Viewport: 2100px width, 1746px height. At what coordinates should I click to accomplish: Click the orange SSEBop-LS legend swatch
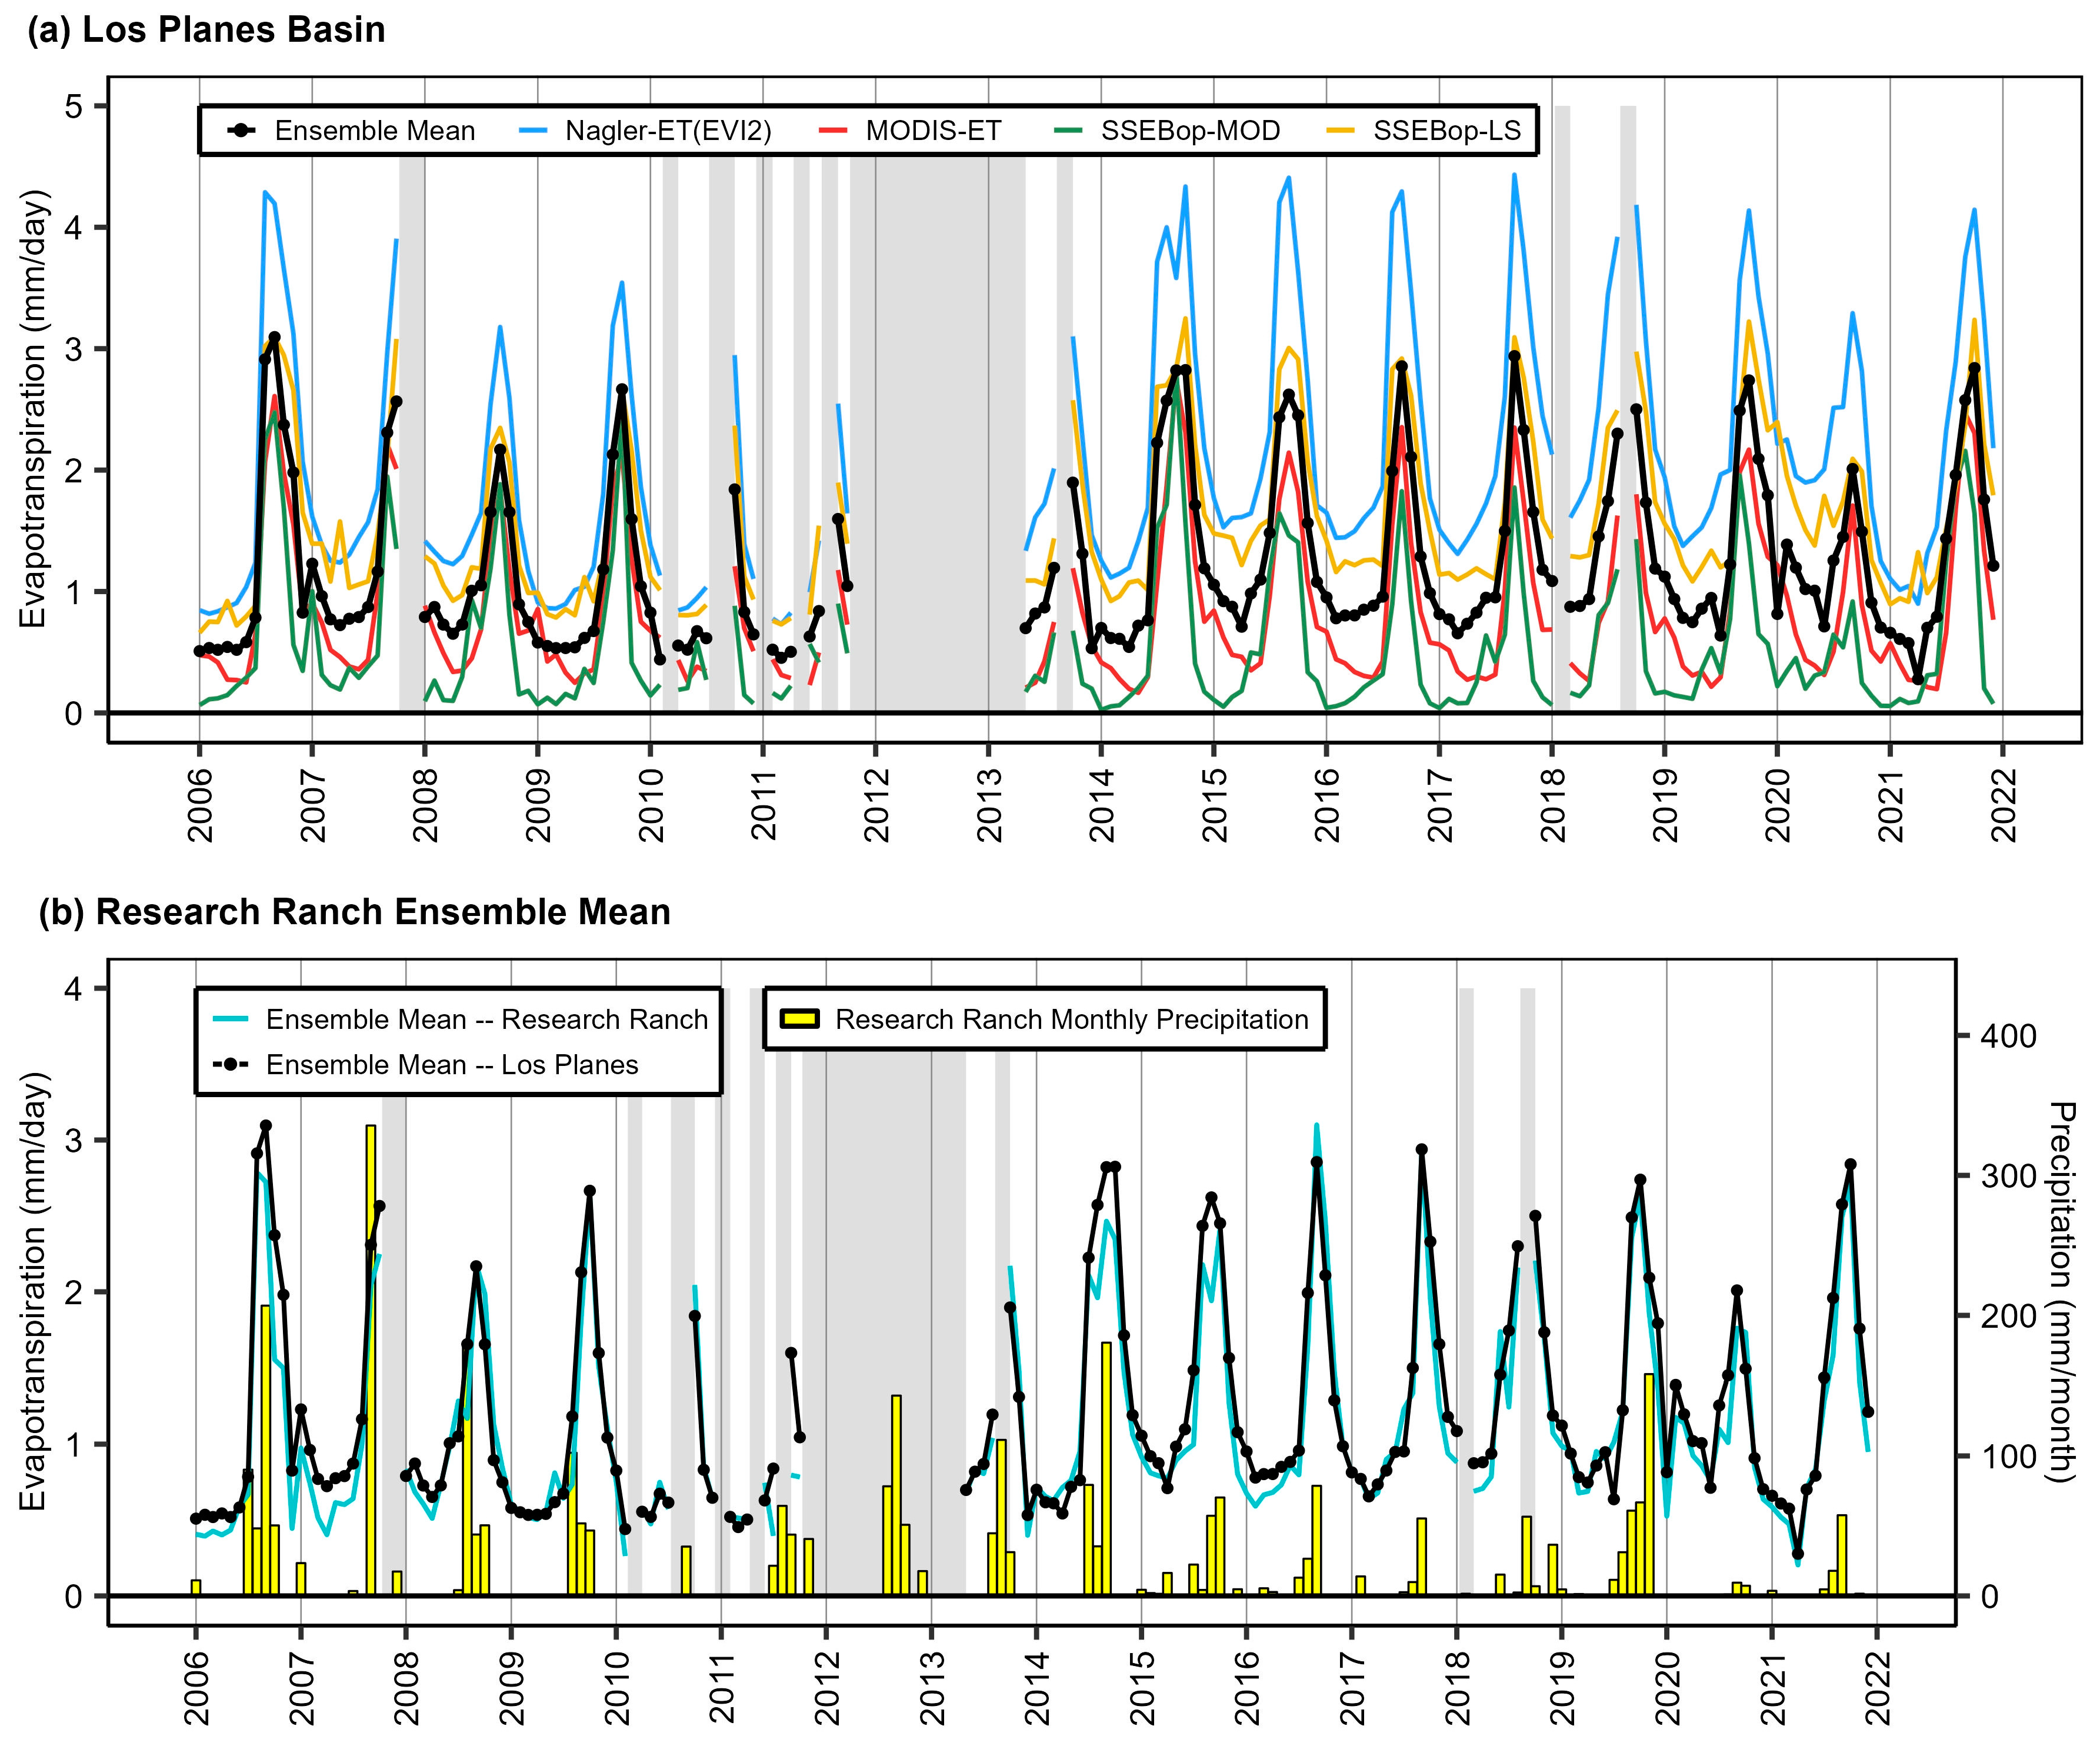click(1341, 131)
